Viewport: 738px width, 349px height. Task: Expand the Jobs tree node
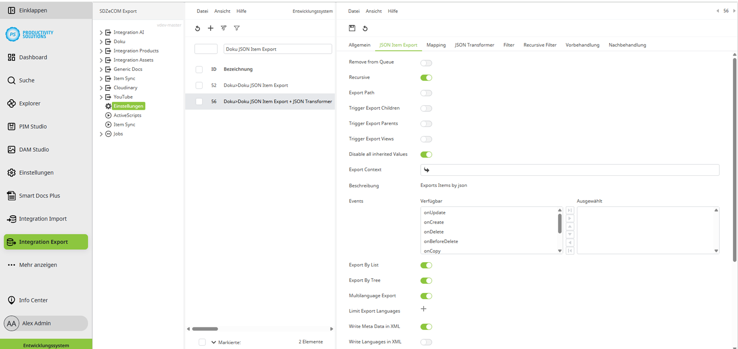coord(101,133)
